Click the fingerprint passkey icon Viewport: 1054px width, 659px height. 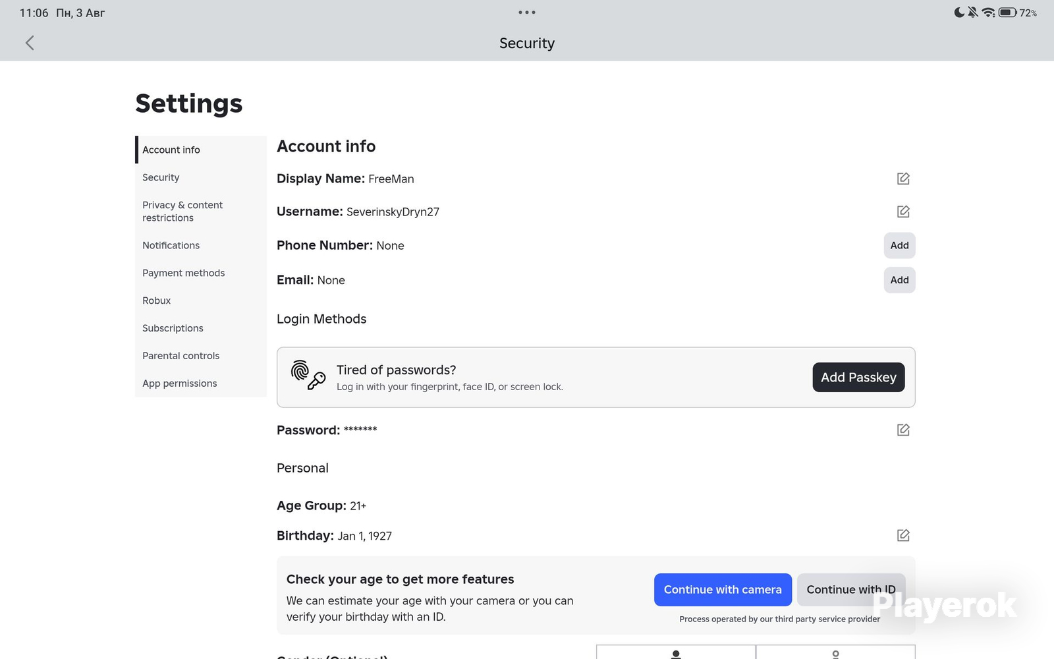pyautogui.click(x=308, y=375)
